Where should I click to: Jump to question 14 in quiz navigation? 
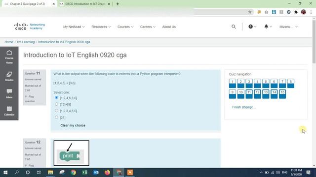(274, 94)
